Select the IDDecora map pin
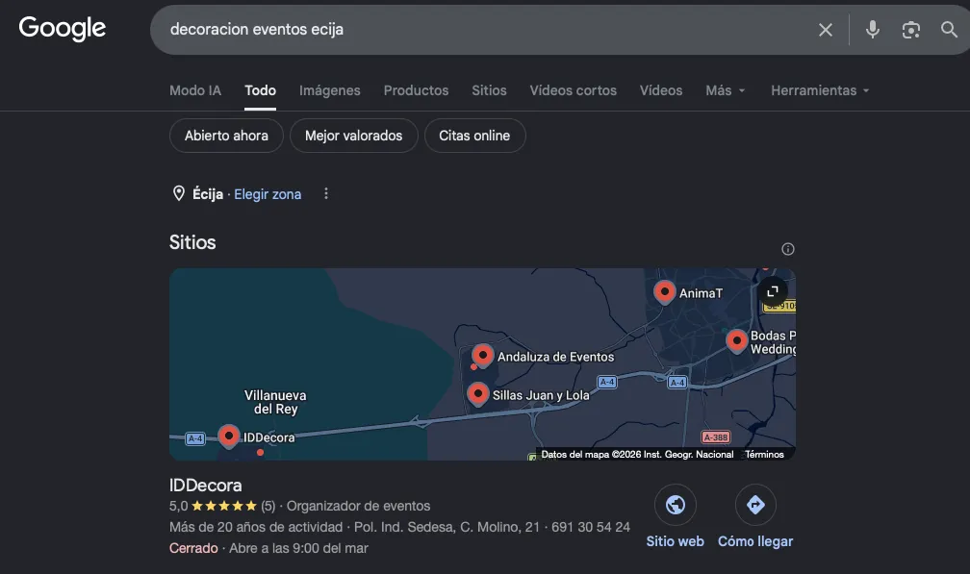This screenshot has width=970, height=574. pyautogui.click(x=229, y=437)
